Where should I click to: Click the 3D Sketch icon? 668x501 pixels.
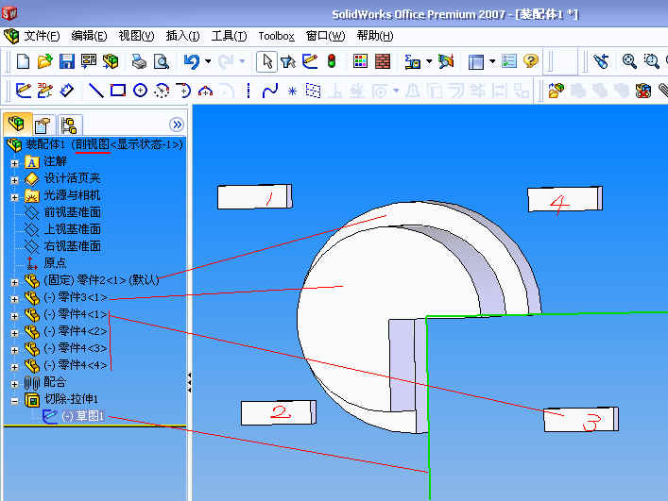(x=44, y=91)
